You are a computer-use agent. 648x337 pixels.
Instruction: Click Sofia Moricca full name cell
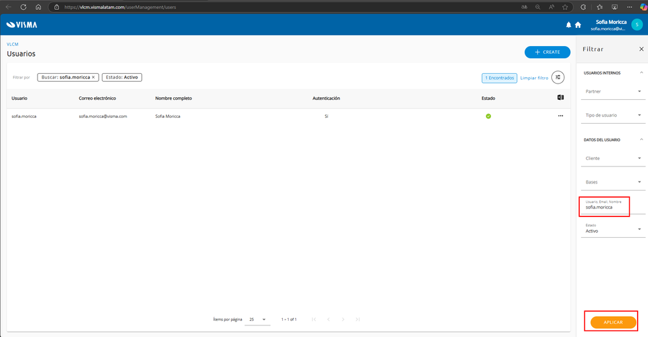pos(168,117)
